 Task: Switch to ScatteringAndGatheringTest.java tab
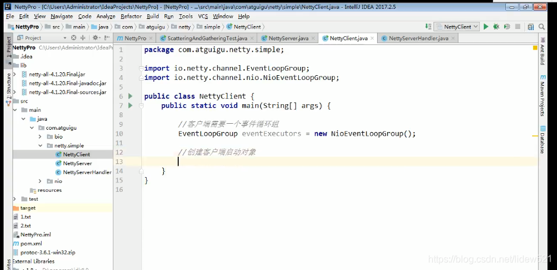click(207, 38)
